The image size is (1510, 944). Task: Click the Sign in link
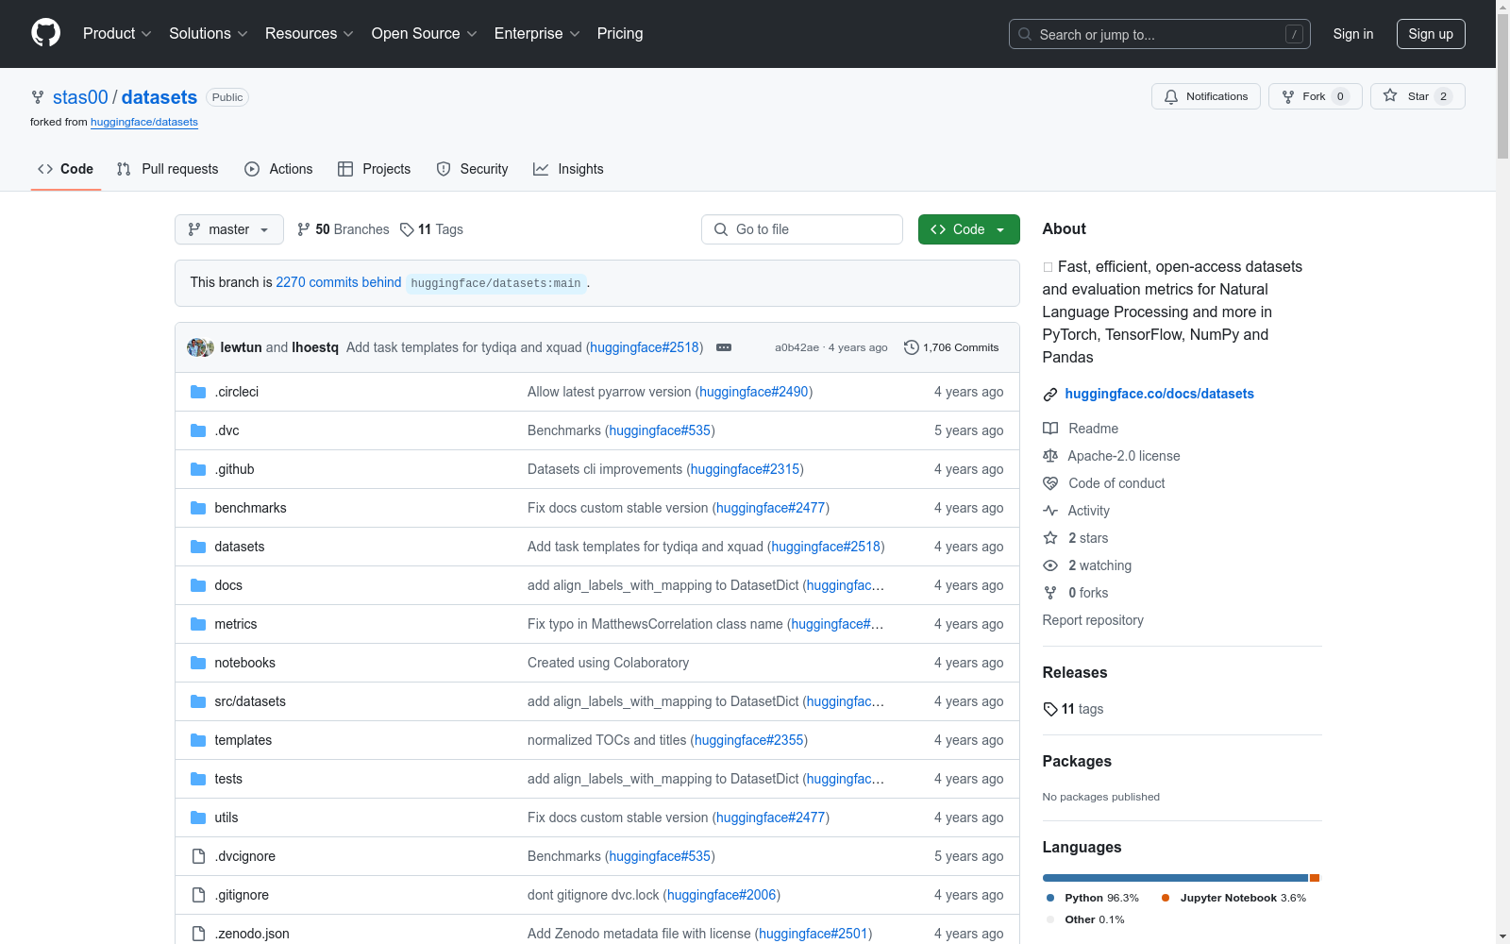pyautogui.click(x=1353, y=34)
